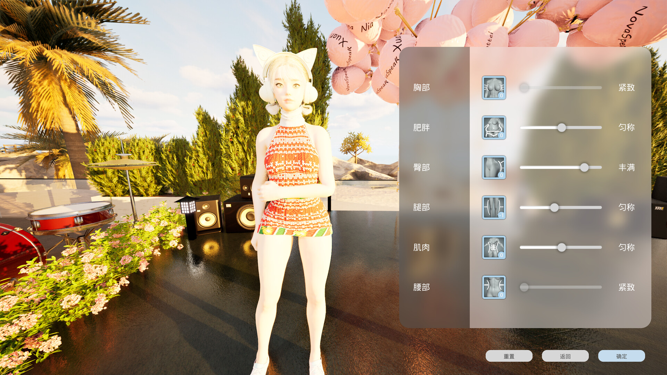Click the 肥胖 (fat) body shape icon
Image resolution: width=667 pixels, height=375 pixels.
(494, 128)
